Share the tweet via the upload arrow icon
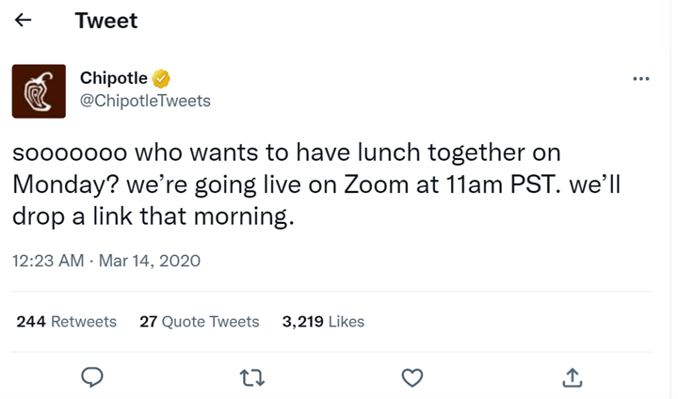 point(572,377)
